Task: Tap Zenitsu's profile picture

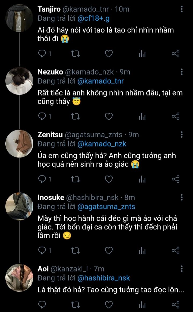Action: pyautogui.click(x=19, y=144)
